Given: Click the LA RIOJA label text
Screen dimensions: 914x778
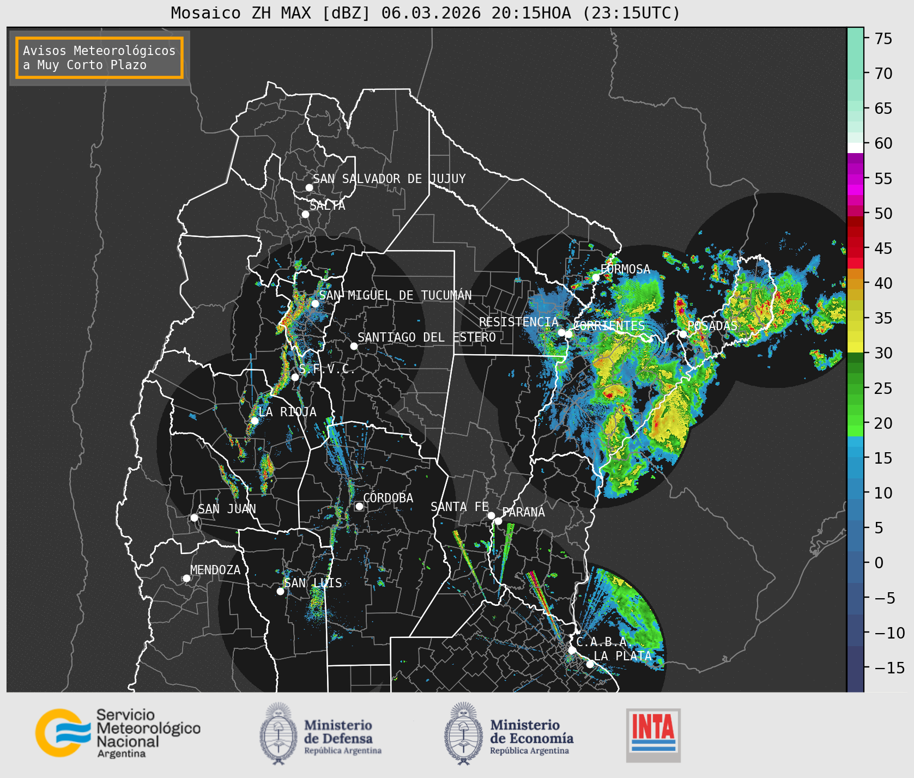Looking at the screenshot, I should coord(287,412).
